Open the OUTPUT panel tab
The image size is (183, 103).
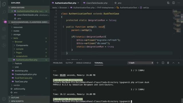(x=69, y=63)
